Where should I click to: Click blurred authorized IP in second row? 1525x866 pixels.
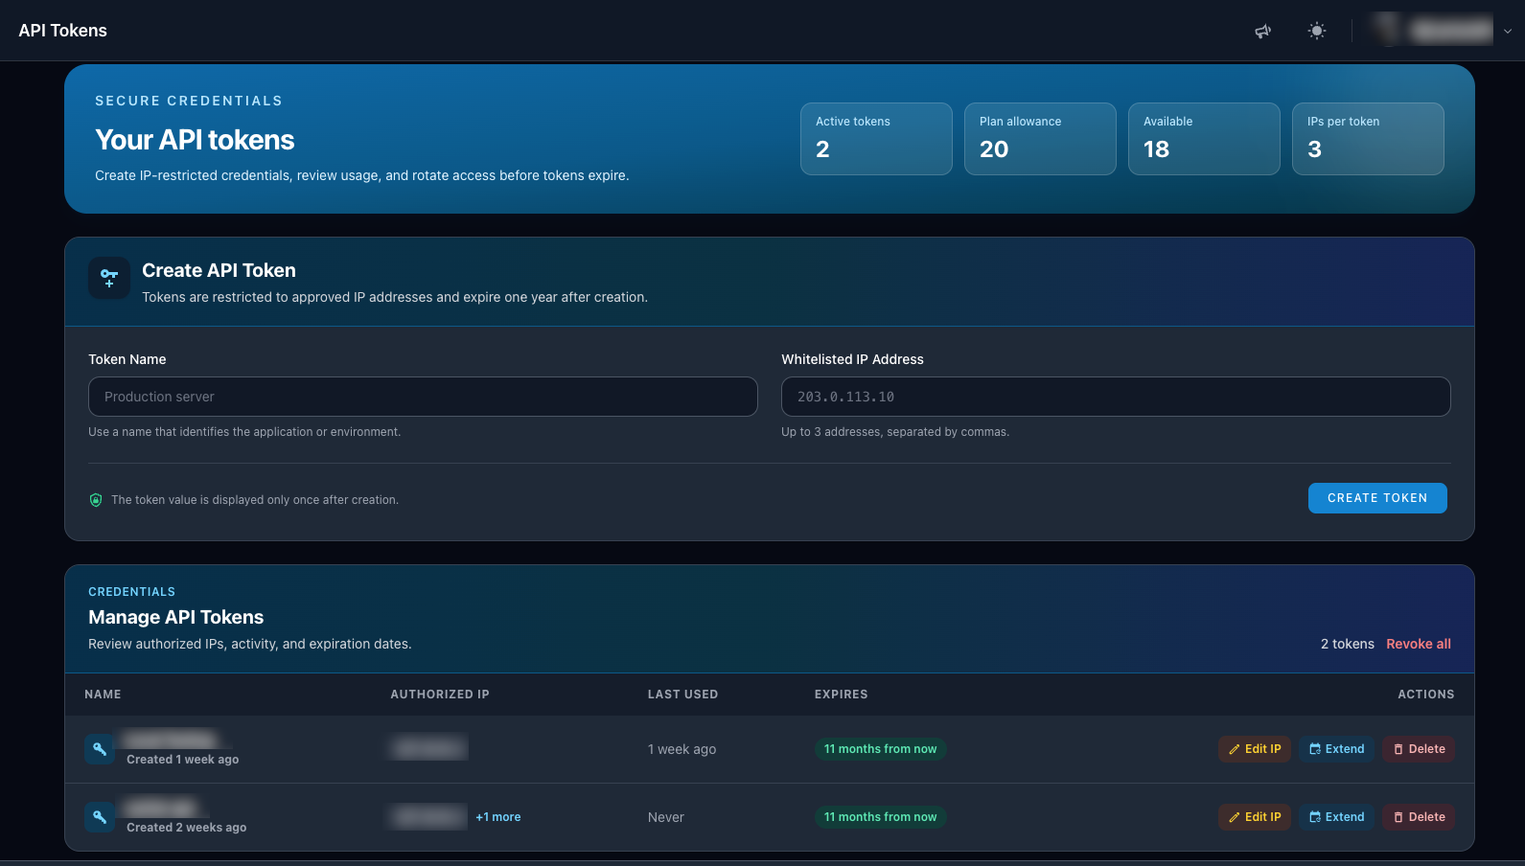click(428, 817)
